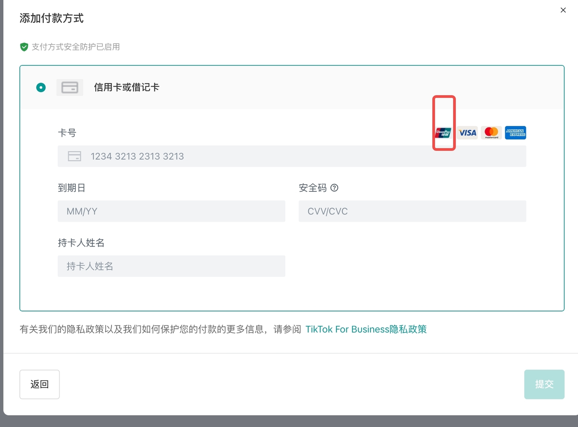
Task: Click the 添加付款方式 dialog title
Action: (51, 19)
